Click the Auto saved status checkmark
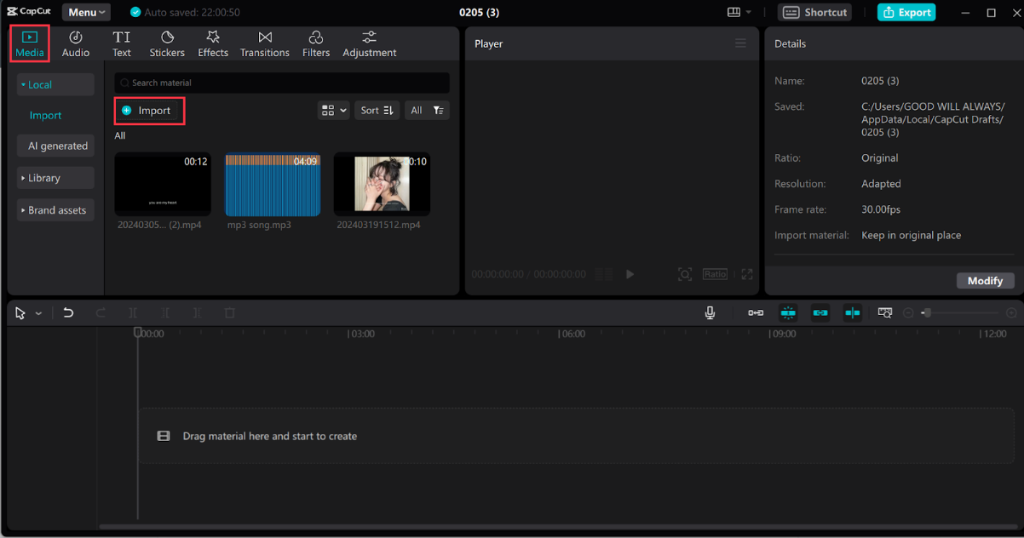 pyautogui.click(x=135, y=13)
